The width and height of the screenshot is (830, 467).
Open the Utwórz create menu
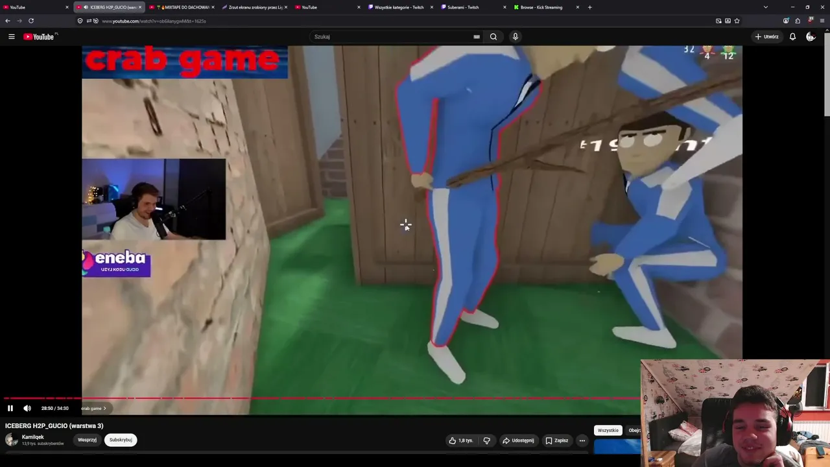(767, 37)
